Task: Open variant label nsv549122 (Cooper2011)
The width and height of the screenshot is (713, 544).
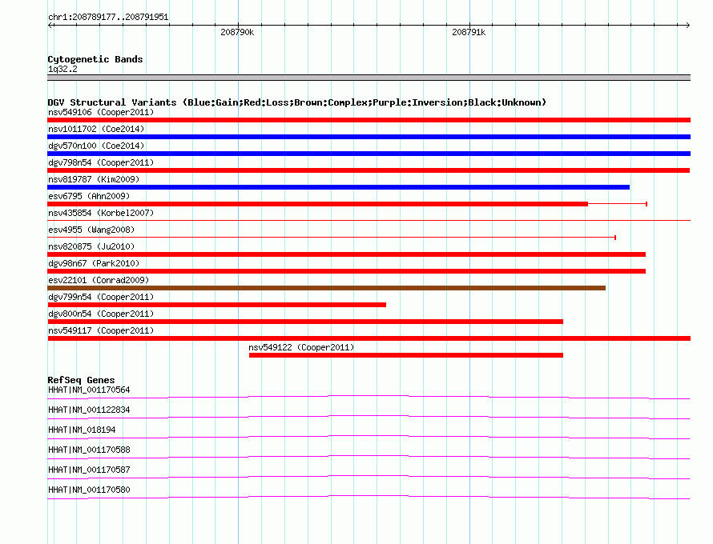Action: (x=301, y=347)
